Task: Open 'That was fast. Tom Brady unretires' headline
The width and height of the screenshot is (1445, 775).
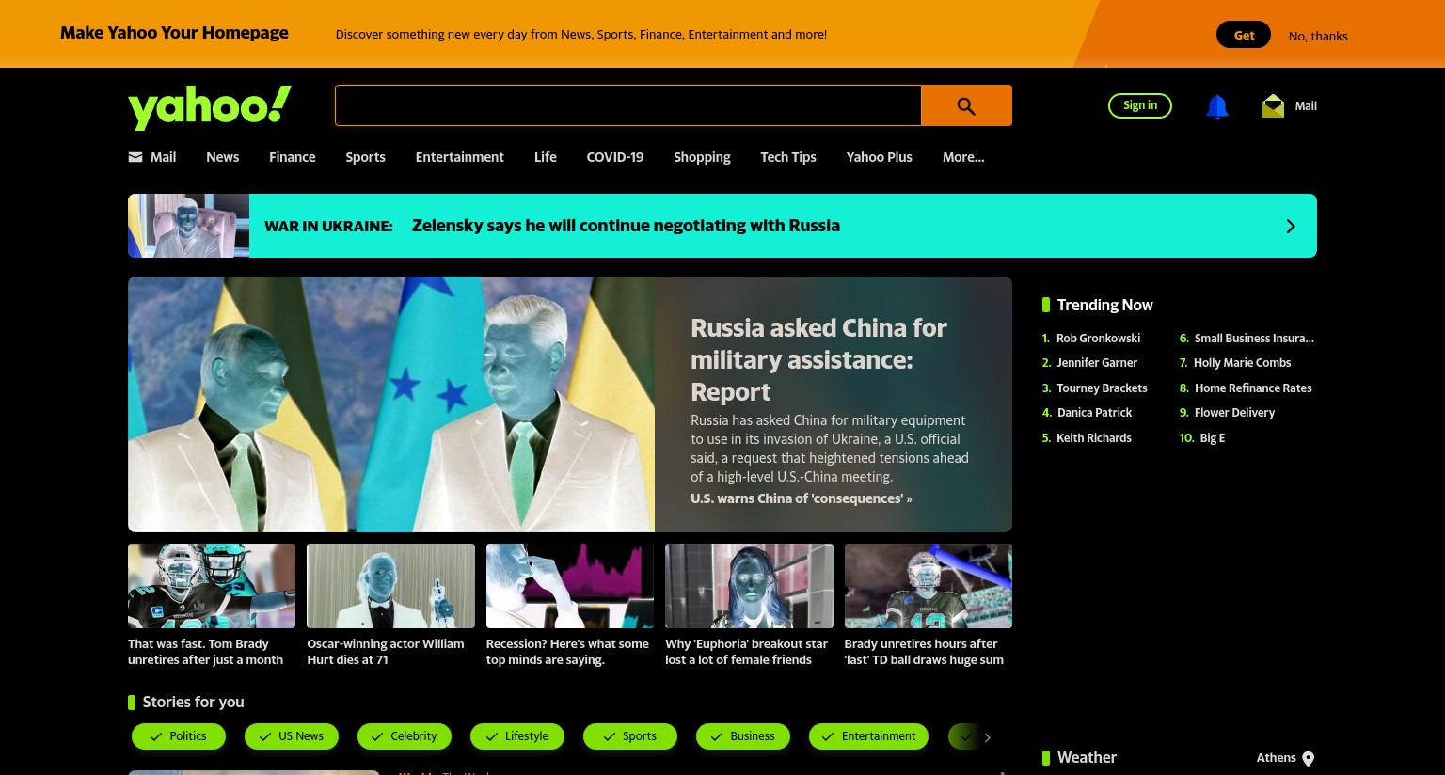Action: point(205,652)
